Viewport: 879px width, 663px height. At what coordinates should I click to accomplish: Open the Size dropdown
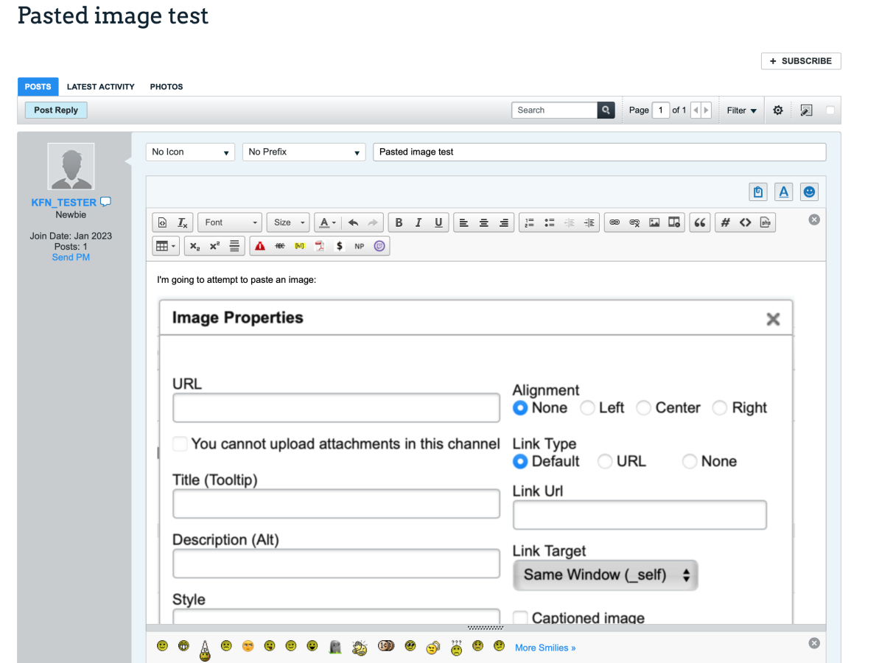point(288,222)
